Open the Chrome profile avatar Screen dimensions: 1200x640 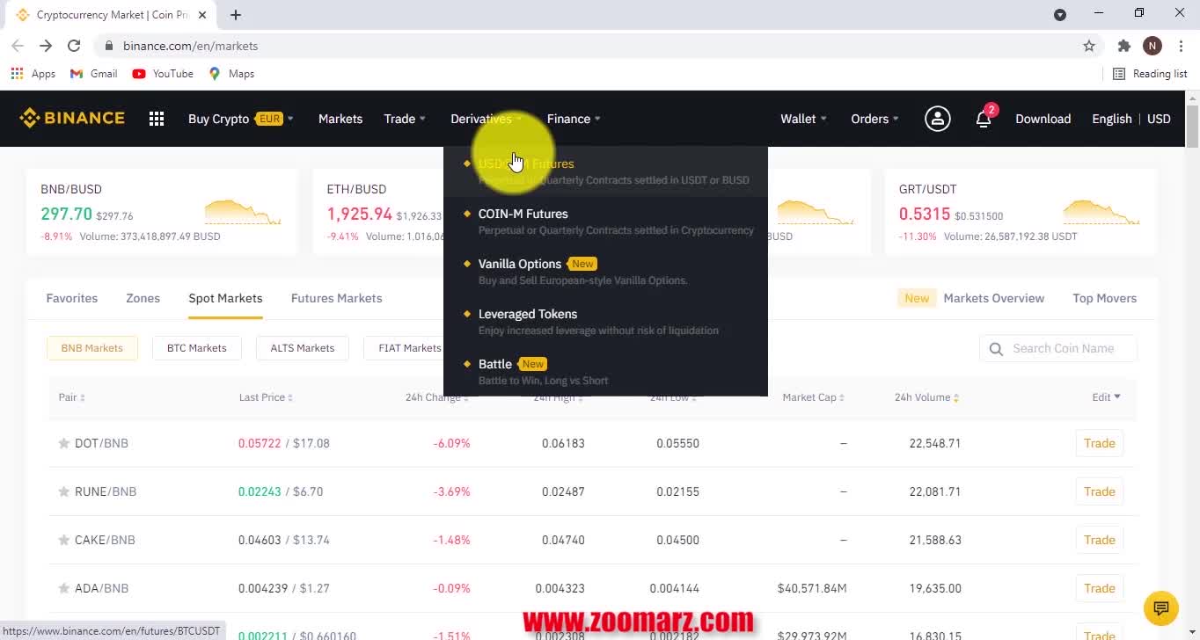coord(1152,46)
